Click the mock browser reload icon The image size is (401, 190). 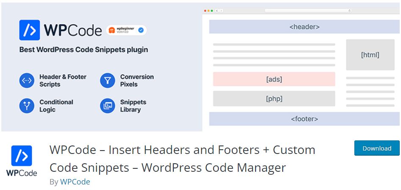pyautogui.click(x=350, y=11)
